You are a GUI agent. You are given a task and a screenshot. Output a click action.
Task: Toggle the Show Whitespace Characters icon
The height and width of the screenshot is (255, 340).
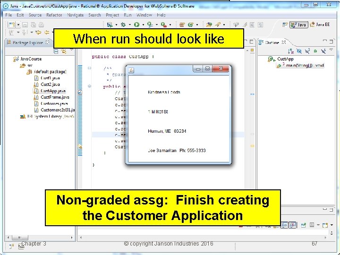click(260, 25)
